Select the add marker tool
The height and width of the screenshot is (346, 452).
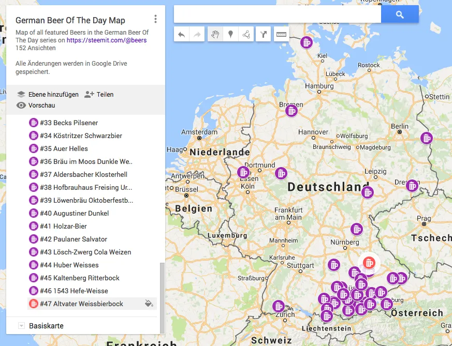pos(230,34)
